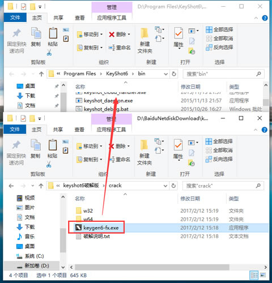Click the Up arrow in the crack window
Screen dimensions: 272x283
[41, 186]
